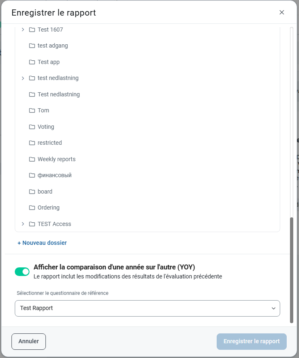299x358 pixels.
Task: Click the folder icon next to board
Action: point(32,192)
